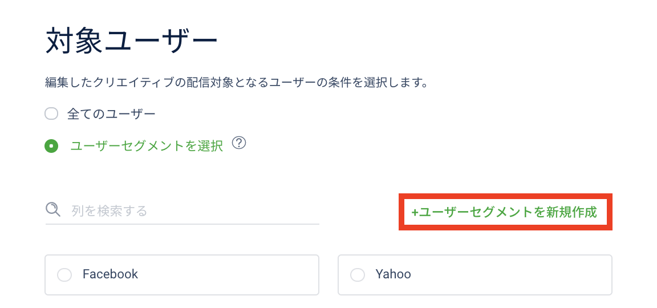The image size is (657, 308).
Task: Choose the Yahoo segment radio circle
Action: [358, 275]
